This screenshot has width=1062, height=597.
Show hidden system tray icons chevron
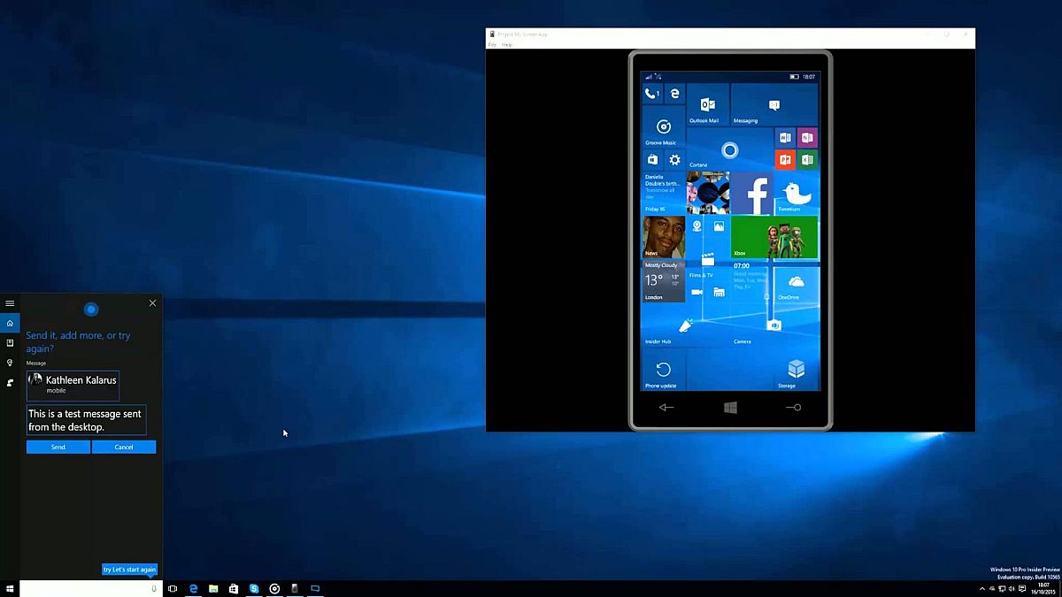click(x=982, y=588)
